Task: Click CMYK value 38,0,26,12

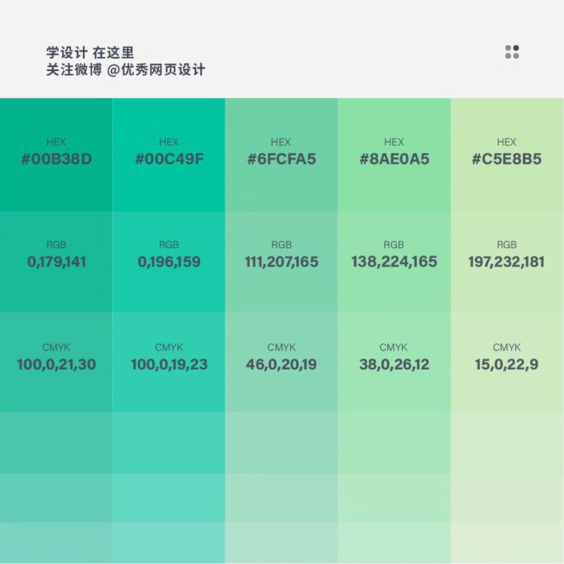Action: (394, 365)
